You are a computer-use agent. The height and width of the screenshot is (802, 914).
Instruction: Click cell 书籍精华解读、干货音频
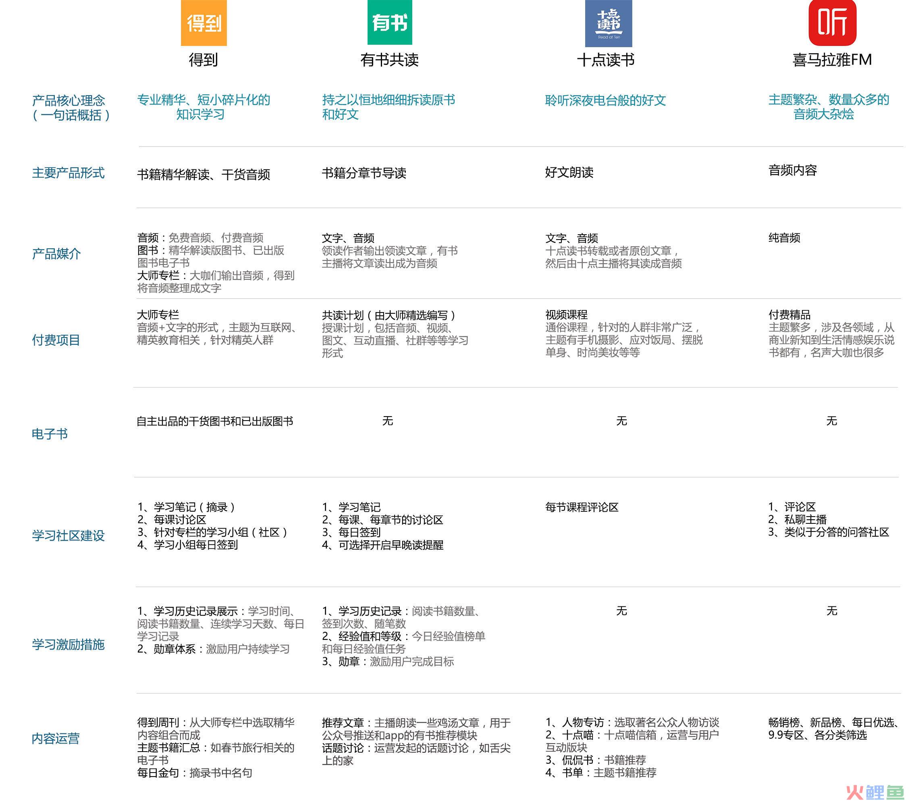coord(204,175)
